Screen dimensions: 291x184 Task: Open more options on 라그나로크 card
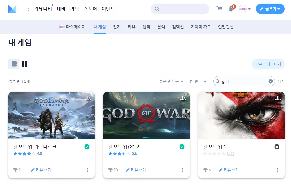(88, 170)
